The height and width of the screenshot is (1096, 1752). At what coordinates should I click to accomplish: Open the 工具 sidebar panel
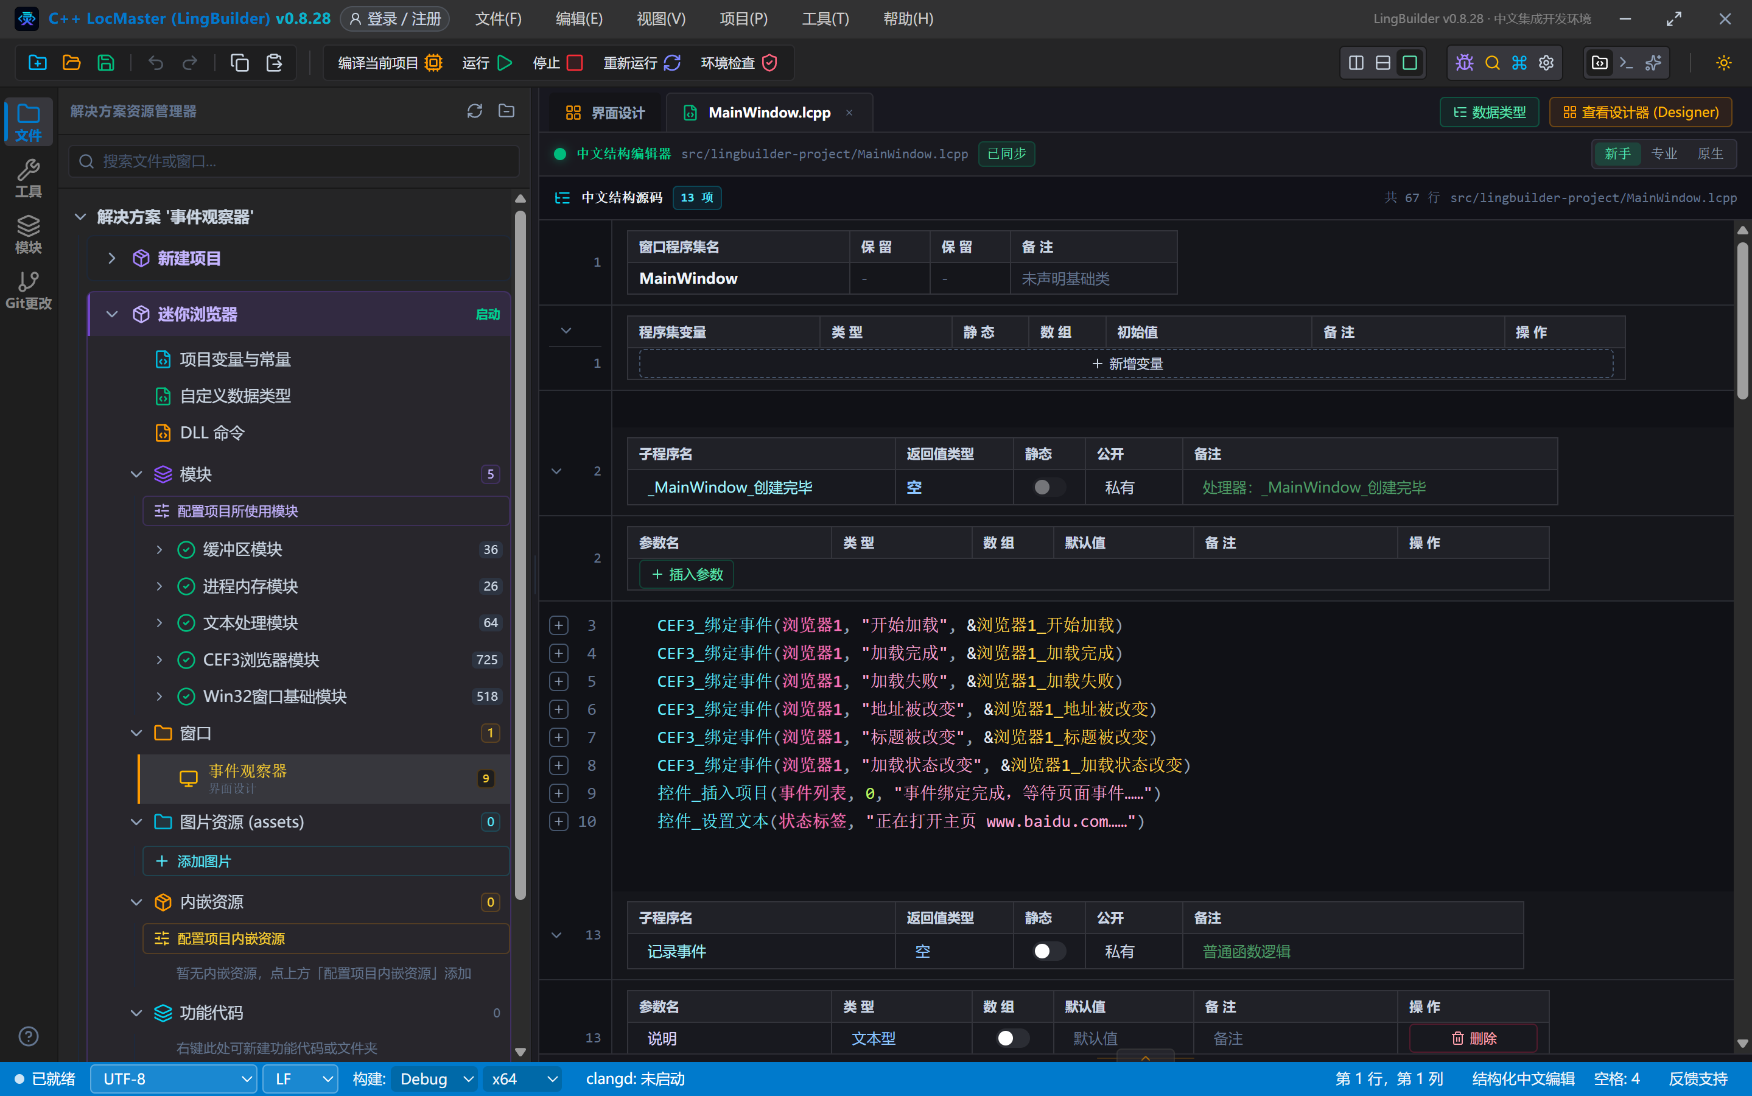[x=28, y=178]
